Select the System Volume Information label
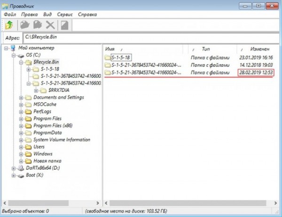 [x=62, y=140]
